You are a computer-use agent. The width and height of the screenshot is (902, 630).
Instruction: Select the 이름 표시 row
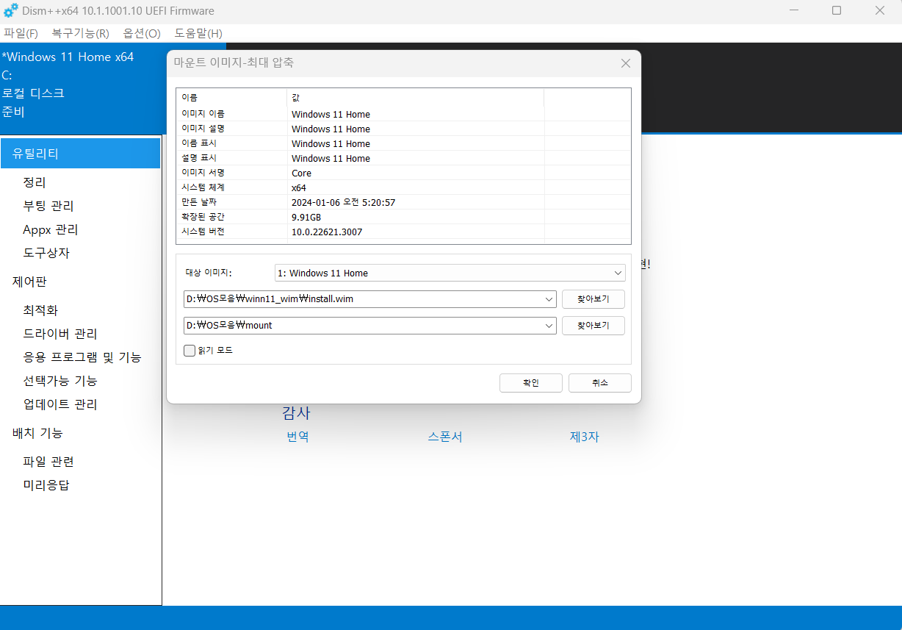(403, 143)
